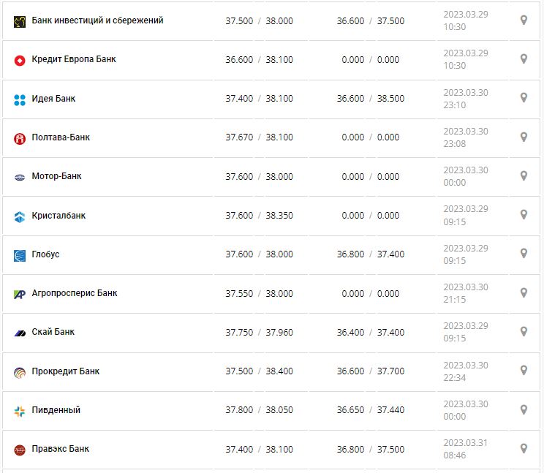Open Правэкс Банк details
The width and height of the screenshot is (544, 473).
click(x=61, y=449)
